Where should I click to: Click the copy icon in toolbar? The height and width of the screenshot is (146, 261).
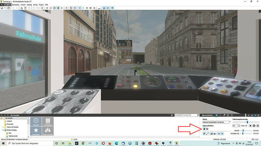coord(25,8)
